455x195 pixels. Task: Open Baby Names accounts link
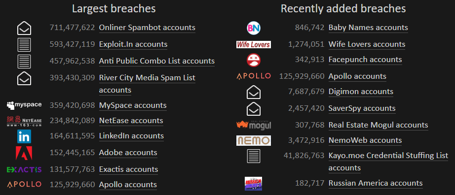click(368, 28)
